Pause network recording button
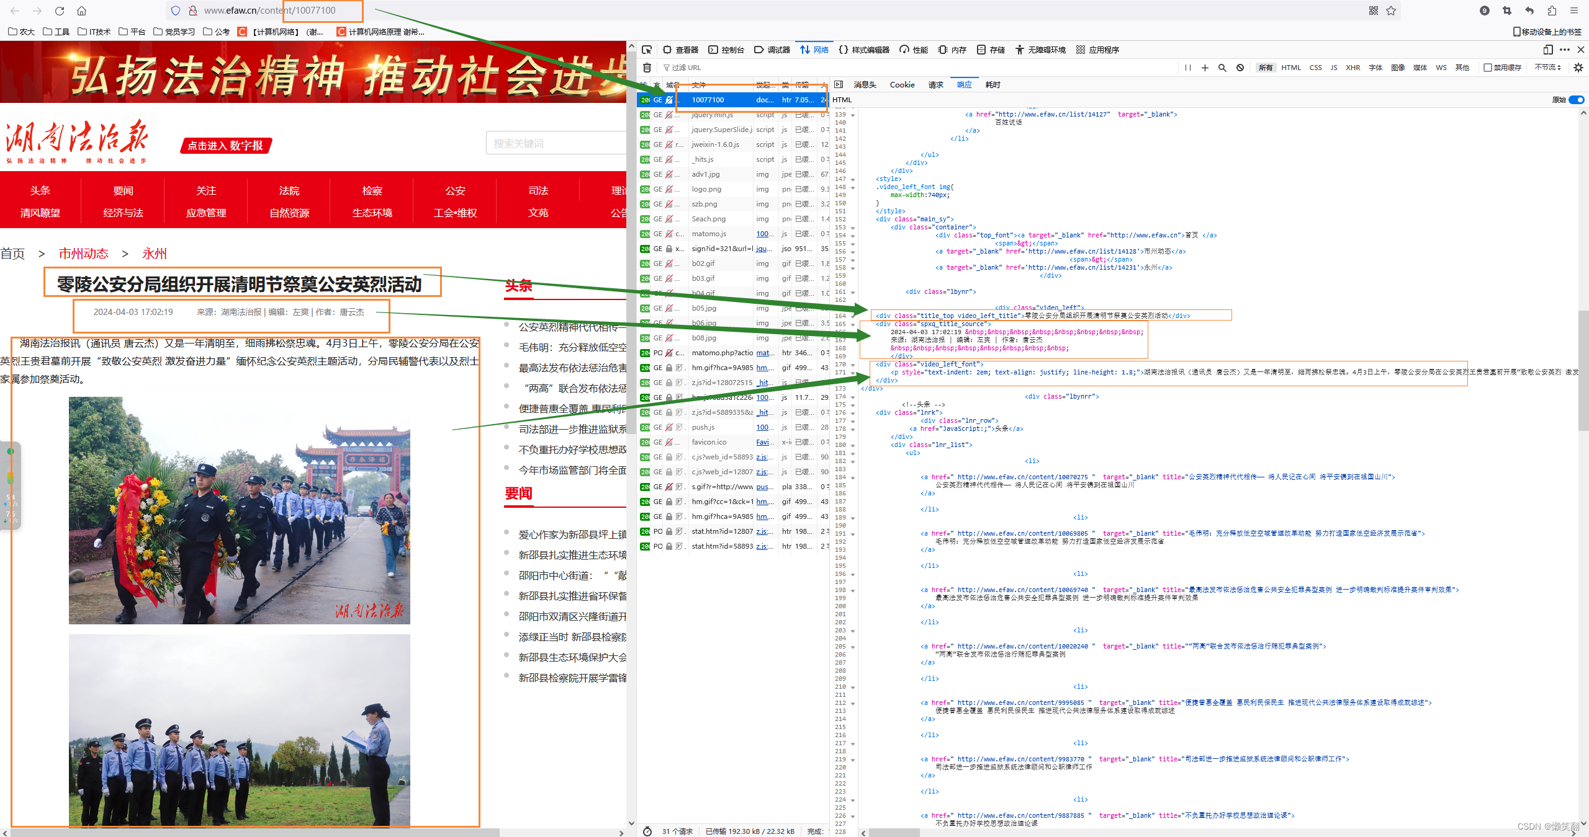The width and height of the screenshot is (1589, 837). point(1187,68)
